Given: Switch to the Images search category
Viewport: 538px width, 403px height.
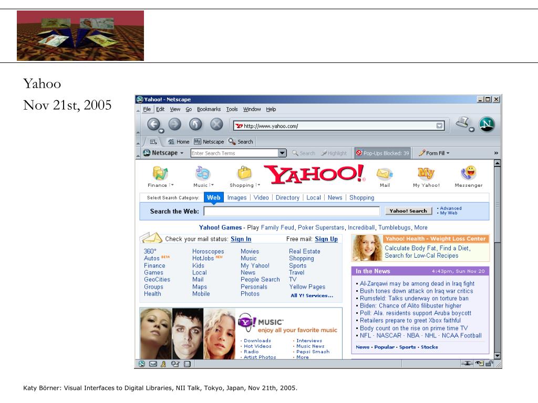Looking at the screenshot, I should click(x=237, y=197).
